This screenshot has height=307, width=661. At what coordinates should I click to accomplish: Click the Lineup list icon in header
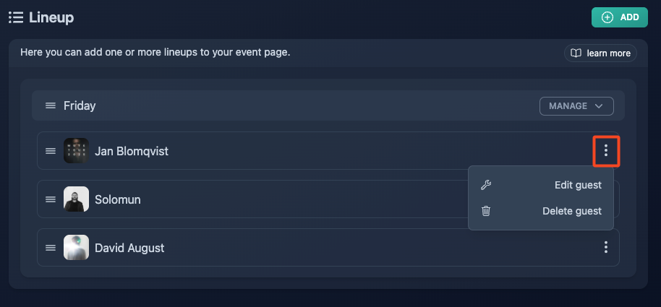pyautogui.click(x=16, y=17)
